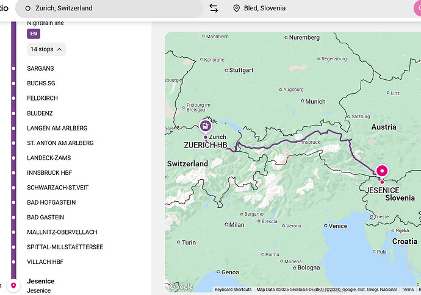421x295 pixels.
Task: Select the LANDECK-ZAMS stop
Action: click(49, 158)
